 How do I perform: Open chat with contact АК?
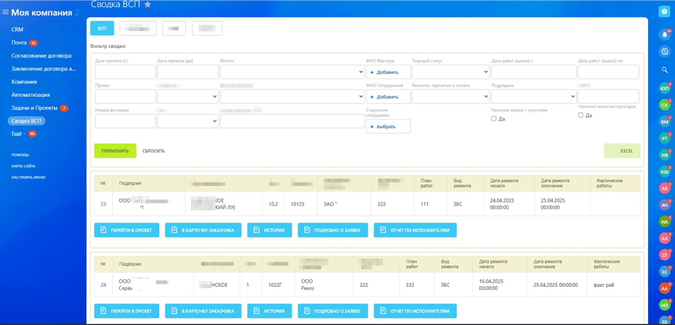pos(664,189)
